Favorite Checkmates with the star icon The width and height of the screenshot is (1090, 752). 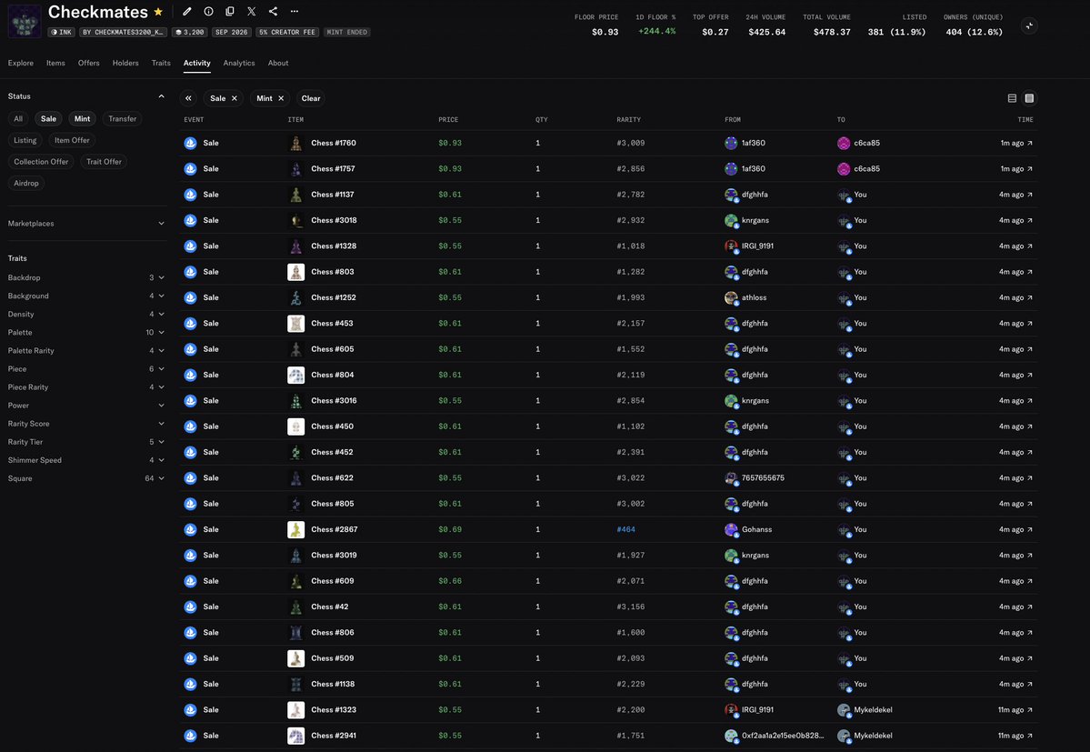(158, 12)
